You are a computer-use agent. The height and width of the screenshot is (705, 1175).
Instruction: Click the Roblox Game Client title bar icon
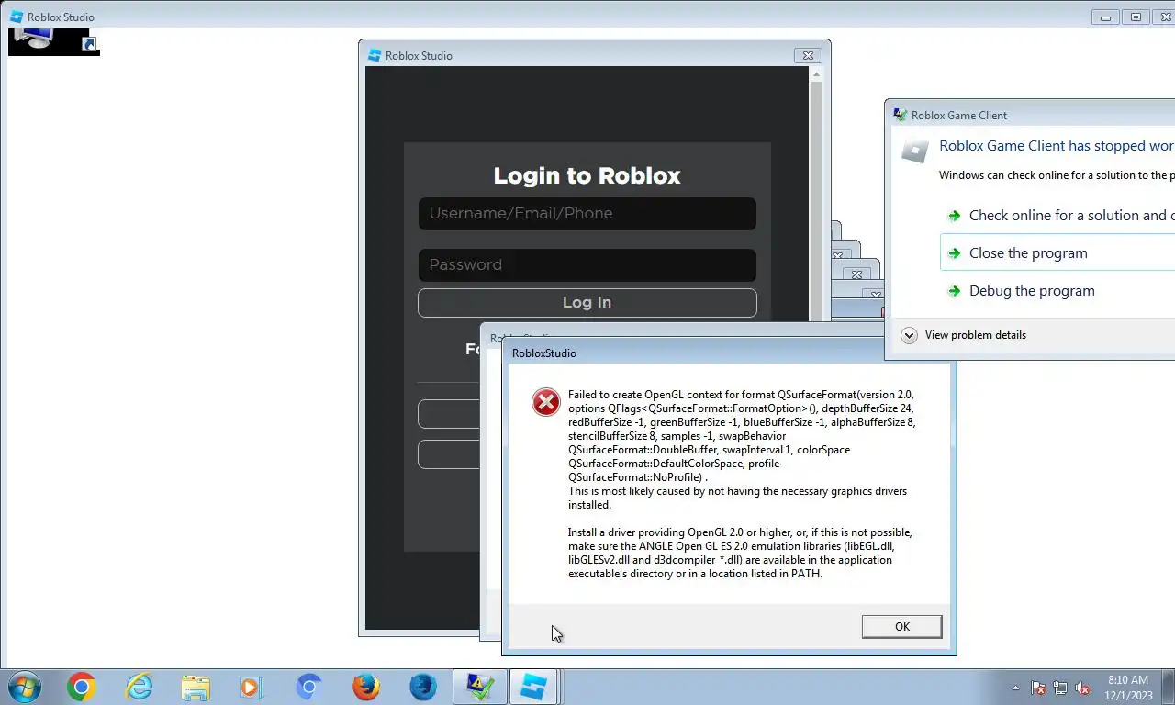click(900, 115)
